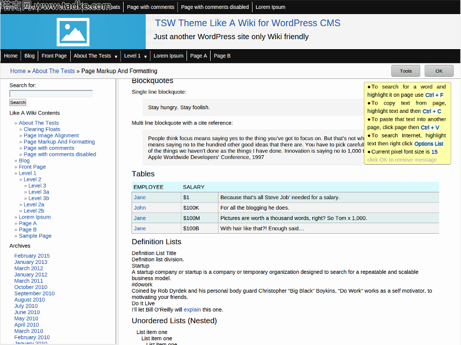The width and height of the screenshot is (461, 345).
Task: Expand the Level 1 menu dropdown arrow
Action: (145, 56)
